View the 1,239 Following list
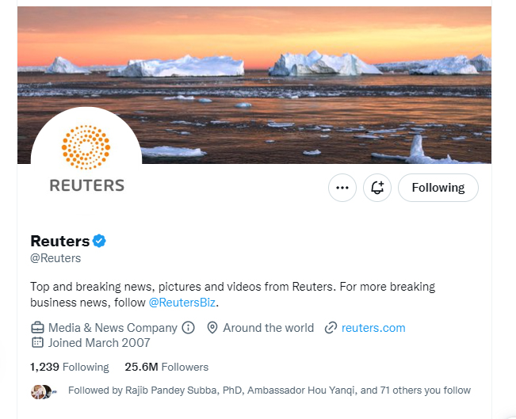 70,367
